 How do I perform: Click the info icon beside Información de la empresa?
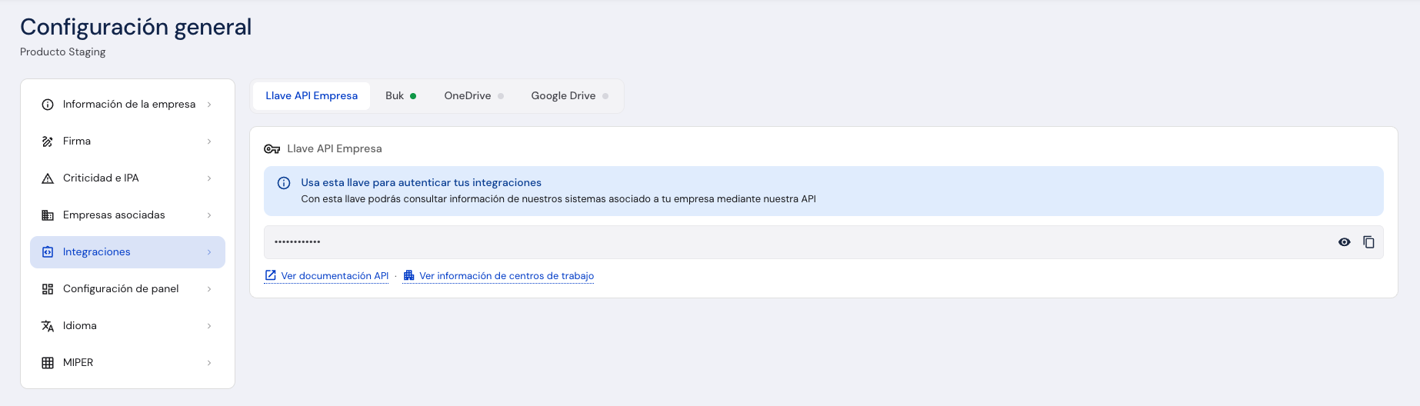pyautogui.click(x=48, y=105)
